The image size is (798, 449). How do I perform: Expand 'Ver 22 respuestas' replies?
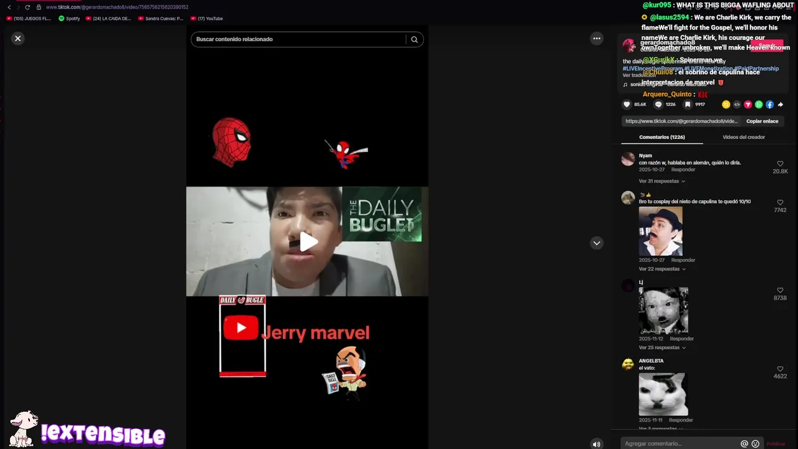[661, 269]
